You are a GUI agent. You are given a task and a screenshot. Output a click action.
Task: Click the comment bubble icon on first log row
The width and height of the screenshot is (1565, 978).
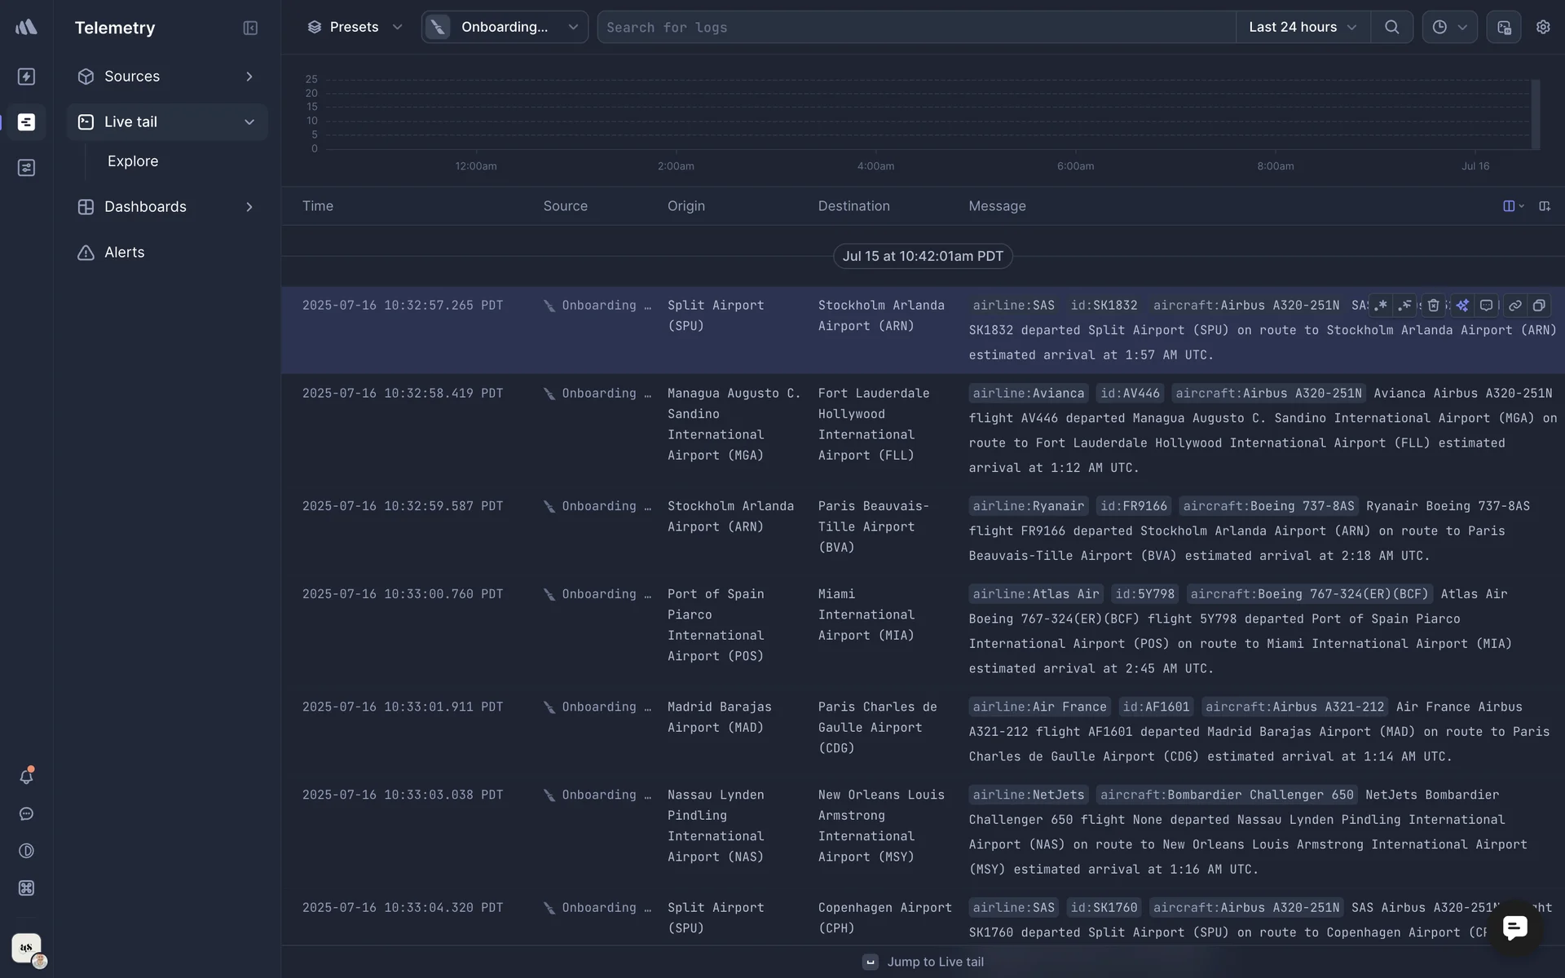pyautogui.click(x=1486, y=306)
